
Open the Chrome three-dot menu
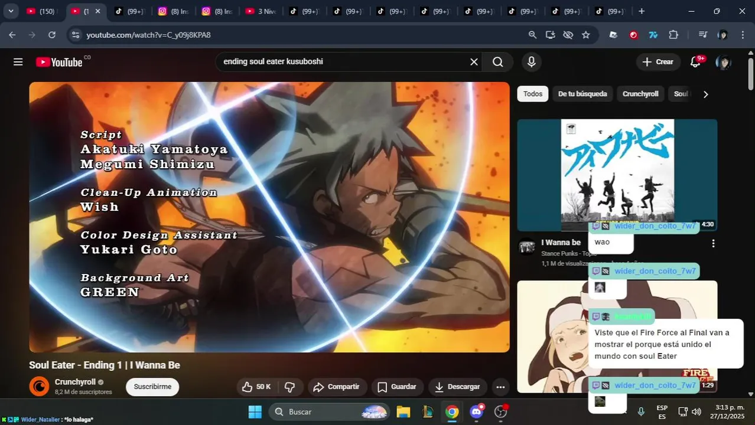[743, 35]
